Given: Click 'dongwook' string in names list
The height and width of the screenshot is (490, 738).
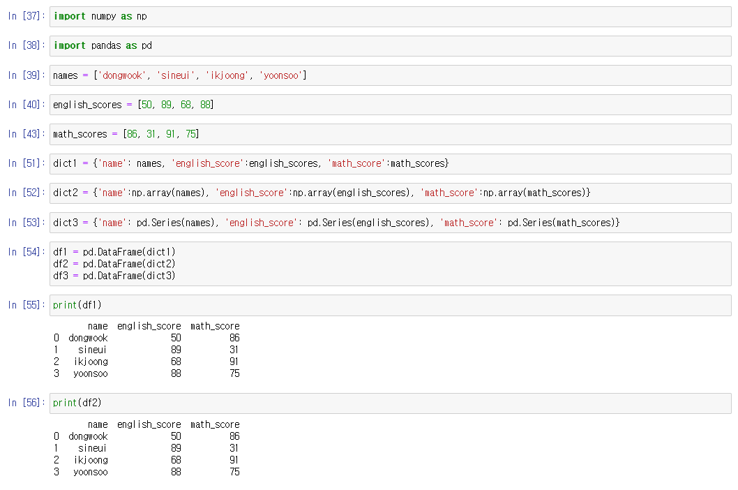Looking at the screenshot, I should pyautogui.click(x=122, y=75).
